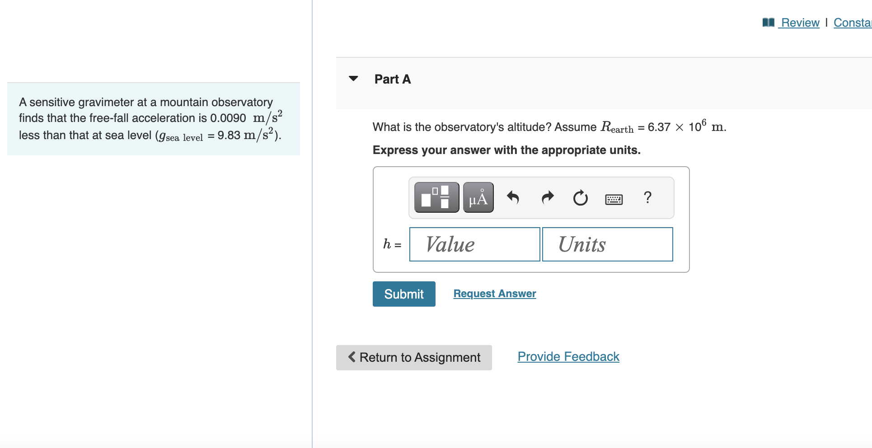Image resolution: width=872 pixels, height=448 pixels.
Task: Click the Review book icon
Action: click(768, 22)
